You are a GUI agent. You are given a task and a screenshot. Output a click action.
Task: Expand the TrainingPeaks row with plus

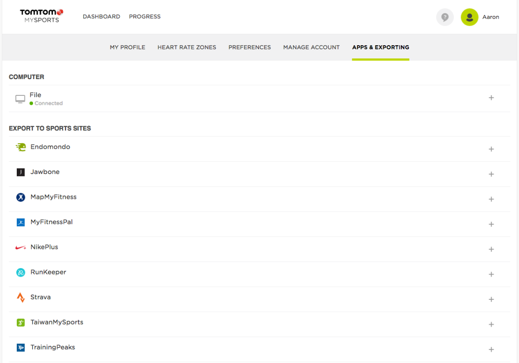[491, 349]
